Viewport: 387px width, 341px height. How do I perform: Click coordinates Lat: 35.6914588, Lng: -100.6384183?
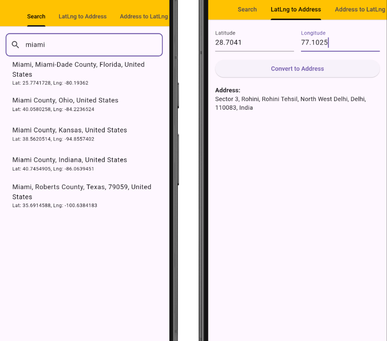click(55, 206)
